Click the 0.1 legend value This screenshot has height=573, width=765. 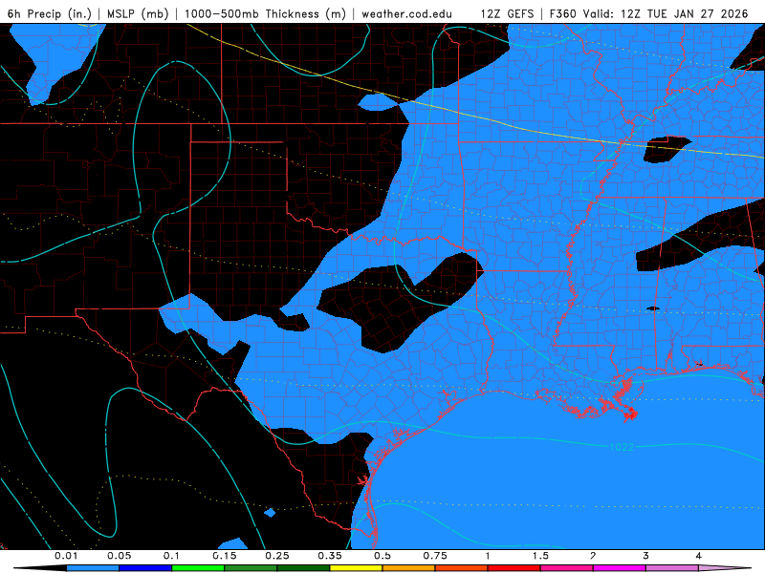pyautogui.click(x=171, y=556)
